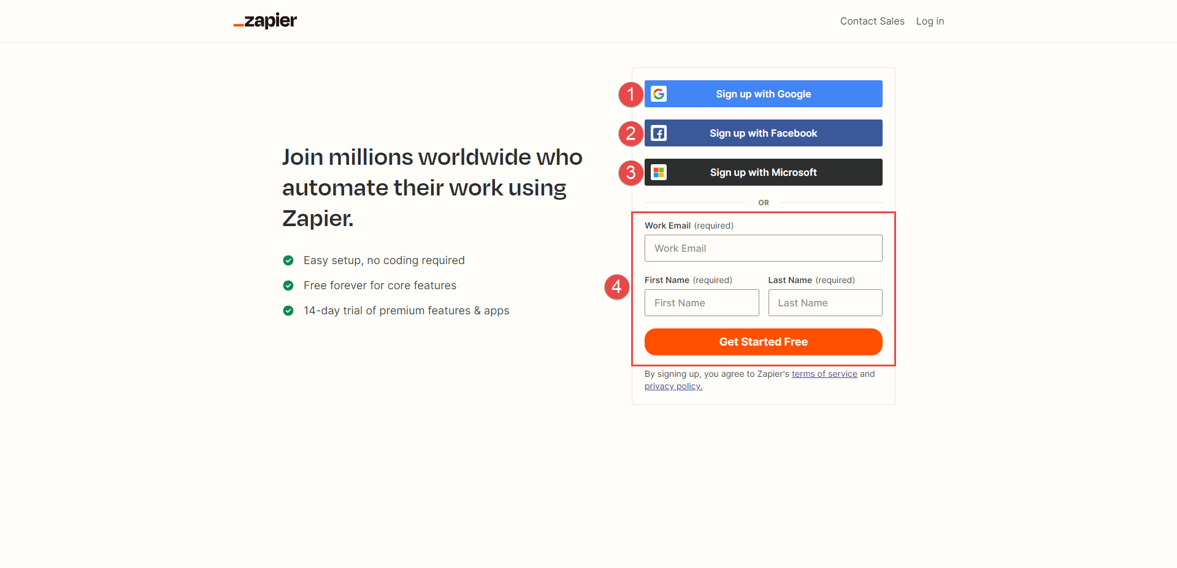Choose Sign up with Facebook
Image resolution: width=1177 pixels, height=568 pixels.
click(763, 133)
